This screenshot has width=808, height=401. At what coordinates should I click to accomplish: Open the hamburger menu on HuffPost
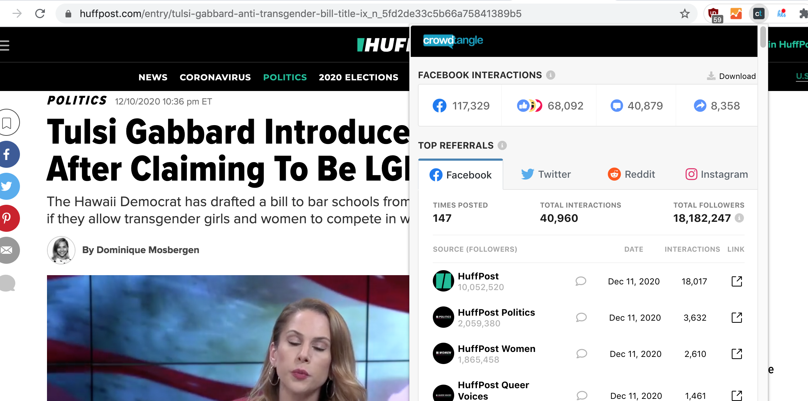5,45
